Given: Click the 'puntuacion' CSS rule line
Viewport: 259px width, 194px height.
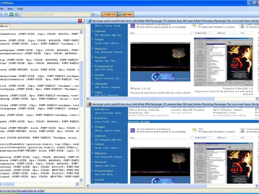Looking at the screenshot, I should coord(39,151).
